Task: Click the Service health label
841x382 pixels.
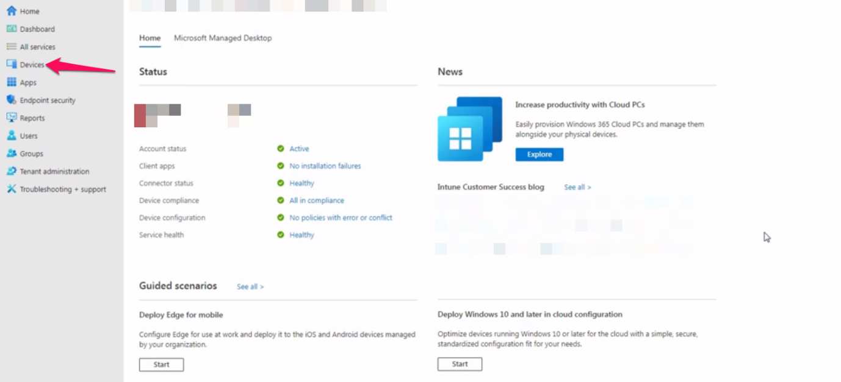Action: click(x=162, y=235)
